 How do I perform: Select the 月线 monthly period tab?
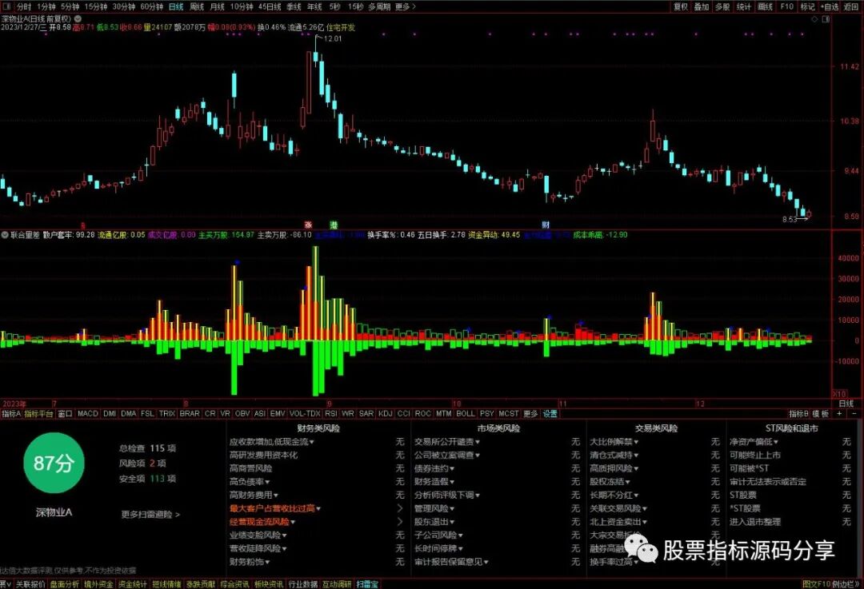coord(217,6)
